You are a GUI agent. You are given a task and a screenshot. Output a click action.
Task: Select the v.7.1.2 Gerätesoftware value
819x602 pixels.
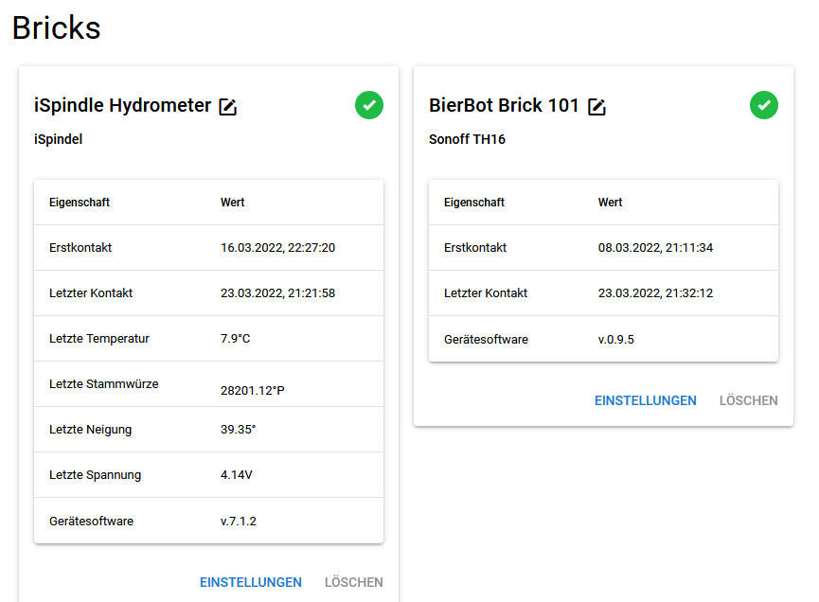click(239, 522)
